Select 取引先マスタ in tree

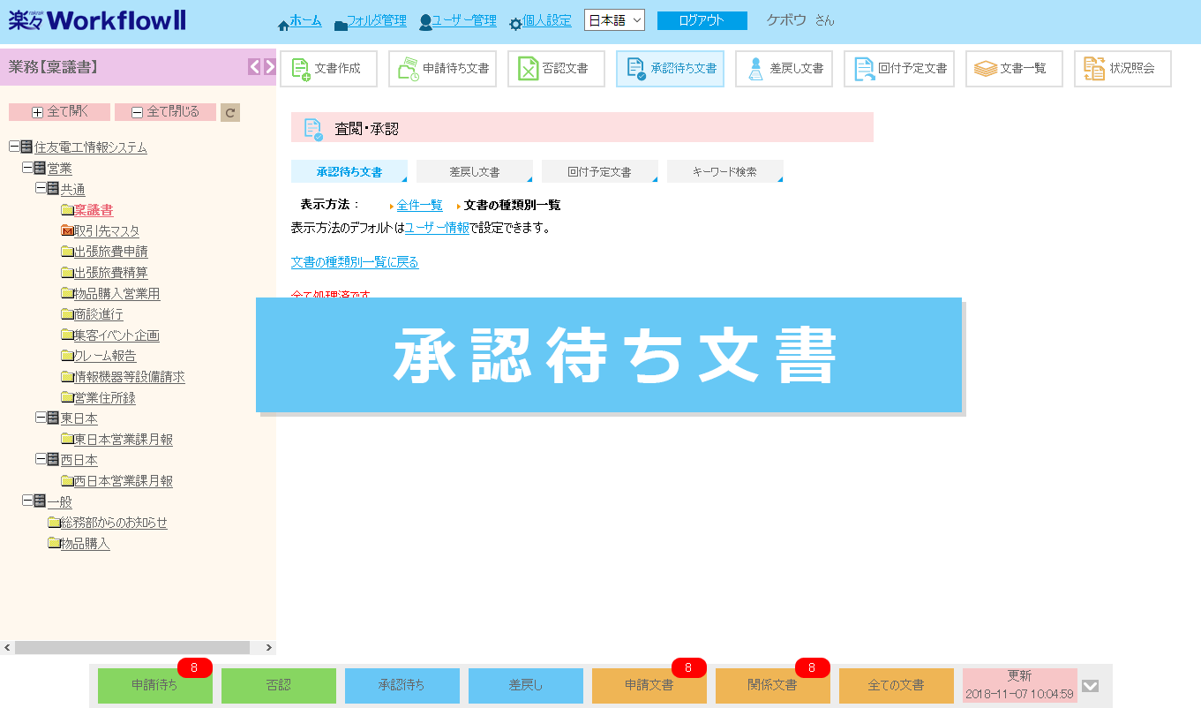point(107,231)
